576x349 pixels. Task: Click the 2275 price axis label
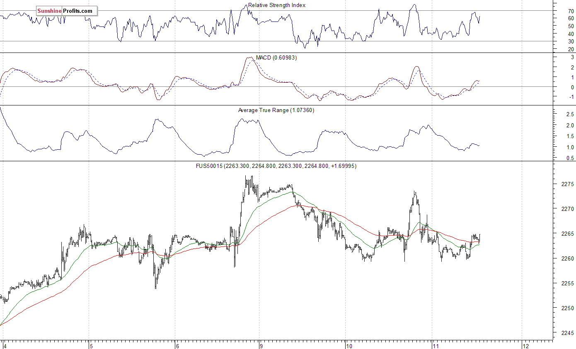click(x=568, y=184)
